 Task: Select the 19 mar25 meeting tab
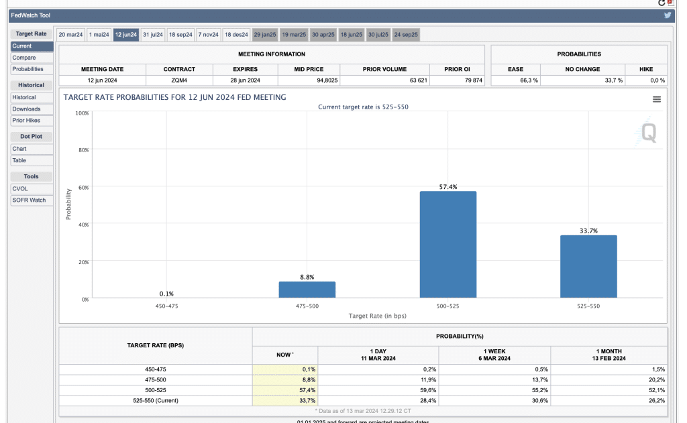pyautogui.click(x=294, y=35)
